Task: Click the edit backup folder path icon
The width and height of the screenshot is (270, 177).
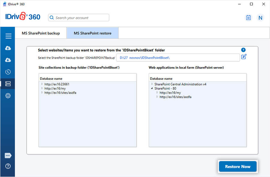Action: pyautogui.click(x=244, y=57)
